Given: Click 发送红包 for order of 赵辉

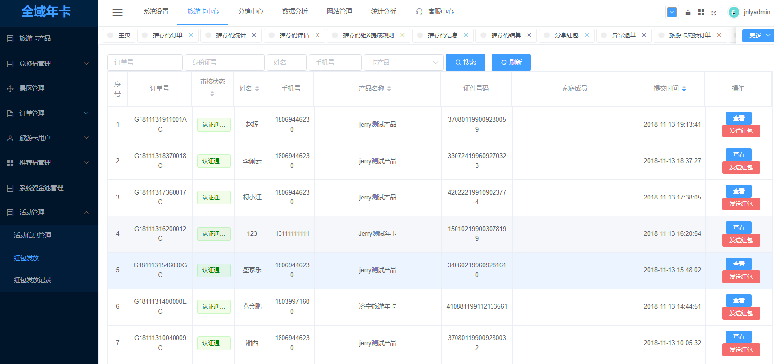Looking at the screenshot, I should click(740, 131).
